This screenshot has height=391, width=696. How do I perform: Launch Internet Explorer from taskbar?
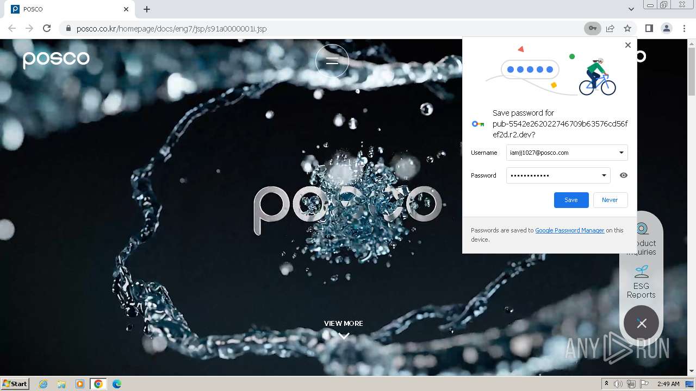43,384
